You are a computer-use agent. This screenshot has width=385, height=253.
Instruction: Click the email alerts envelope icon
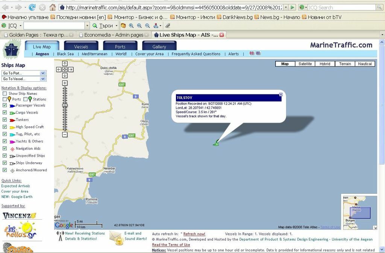tap(116, 237)
